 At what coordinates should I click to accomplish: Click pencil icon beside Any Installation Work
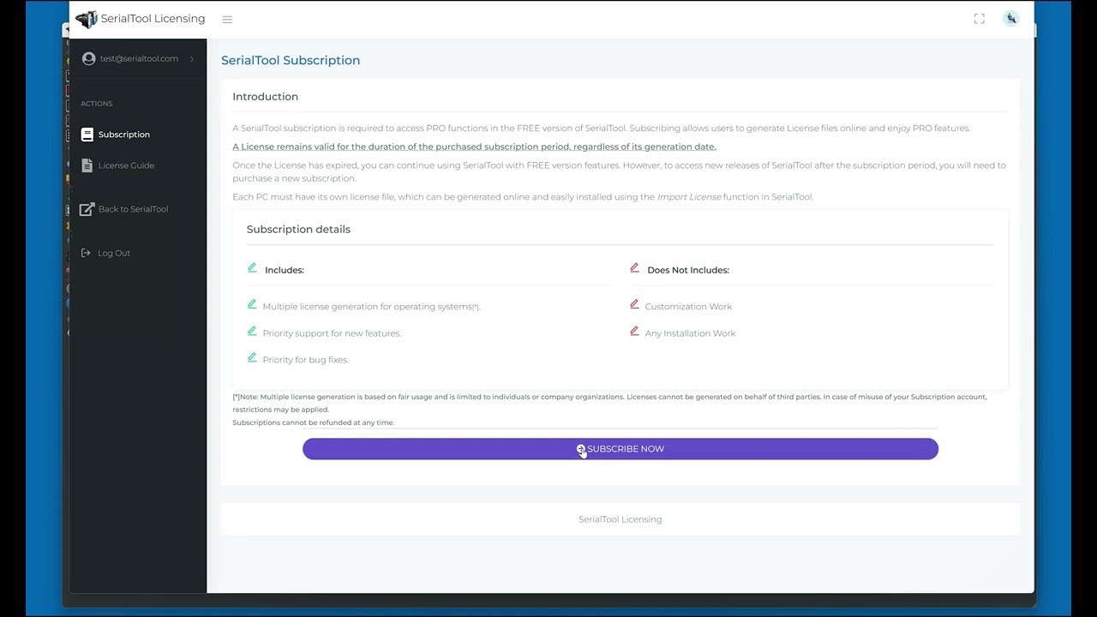pos(634,331)
